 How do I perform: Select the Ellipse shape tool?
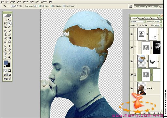[9, 50]
